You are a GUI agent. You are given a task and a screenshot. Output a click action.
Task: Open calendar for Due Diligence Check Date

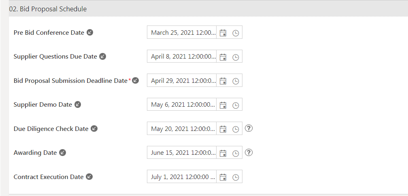223,129
